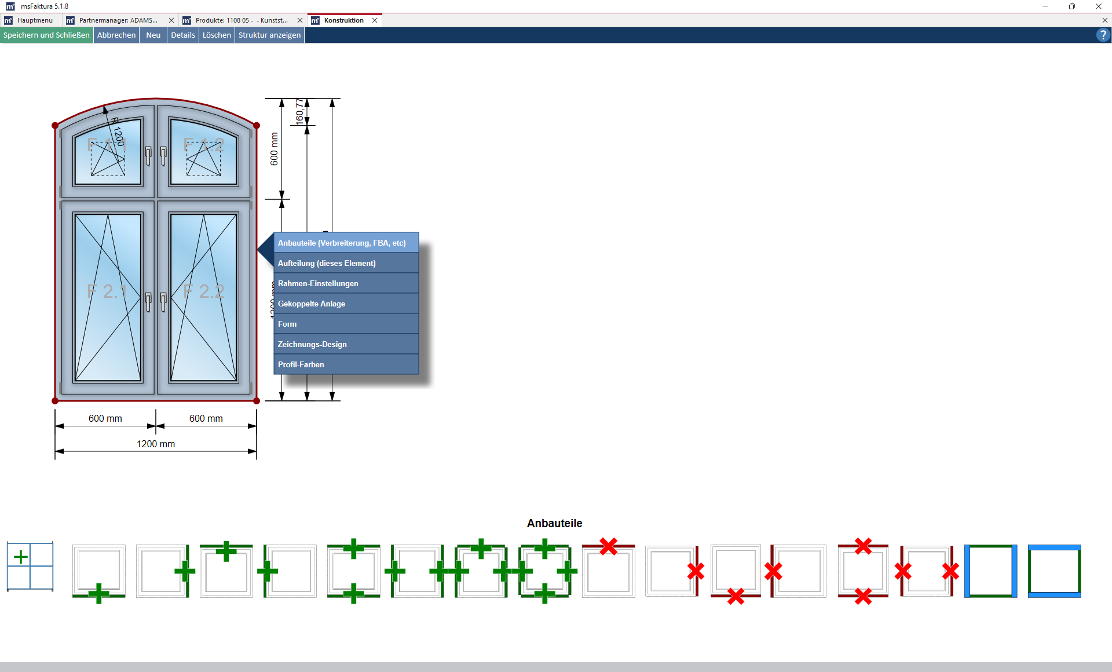Remove left and right extension profiles
This screenshot has width=1112, height=672.
[927, 571]
